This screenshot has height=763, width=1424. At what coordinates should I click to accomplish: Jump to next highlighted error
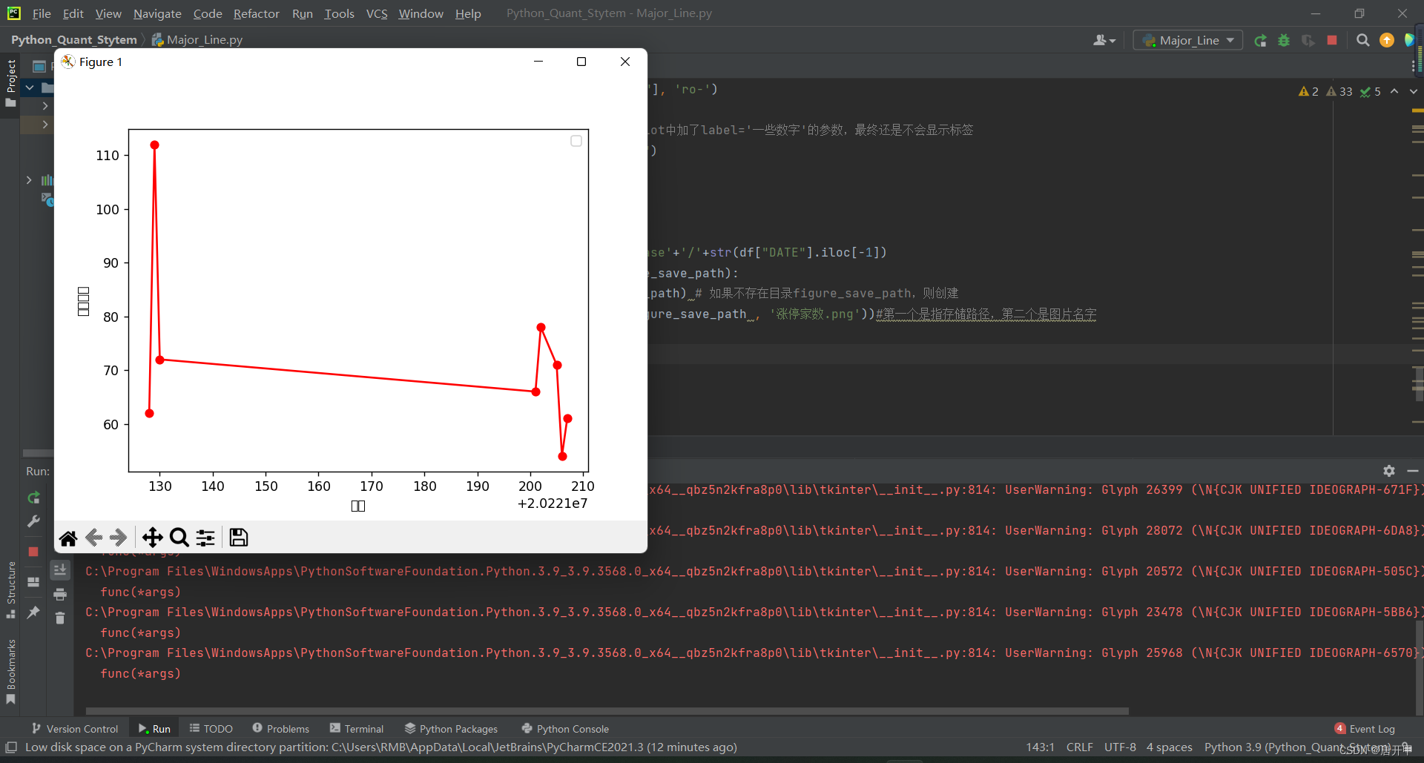coord(1413,90)
